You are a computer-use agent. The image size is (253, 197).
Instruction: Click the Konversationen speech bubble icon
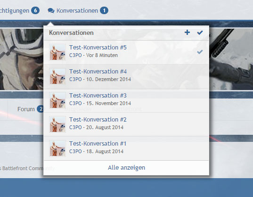pyautogui.click(x=51, y=11)
